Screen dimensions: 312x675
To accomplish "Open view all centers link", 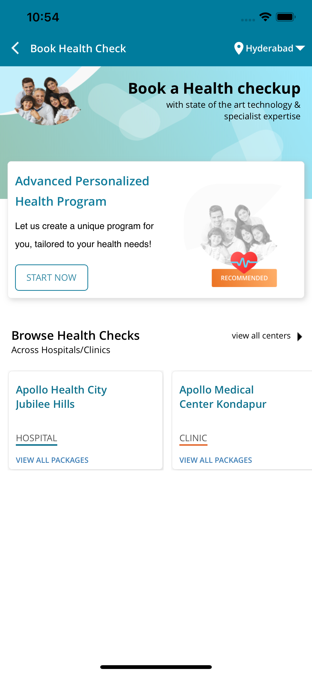I will tap(261, 336).
